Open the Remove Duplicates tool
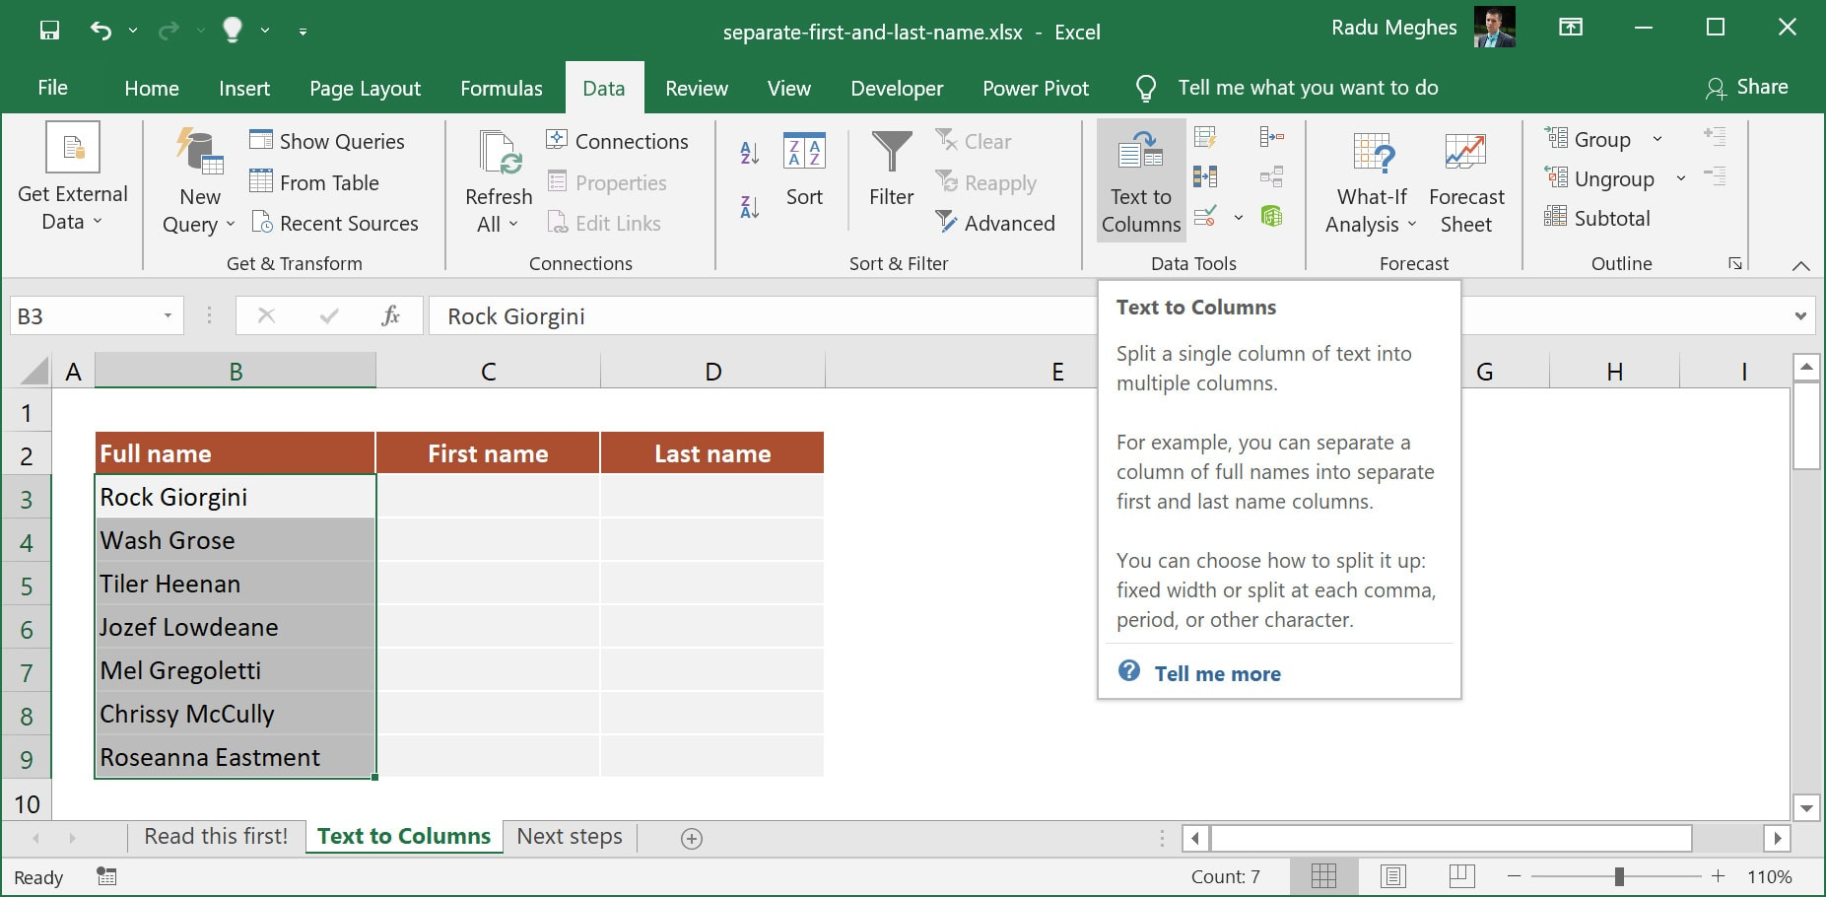Screen dimensions: 1826x897 click(x=1204, y=176)
